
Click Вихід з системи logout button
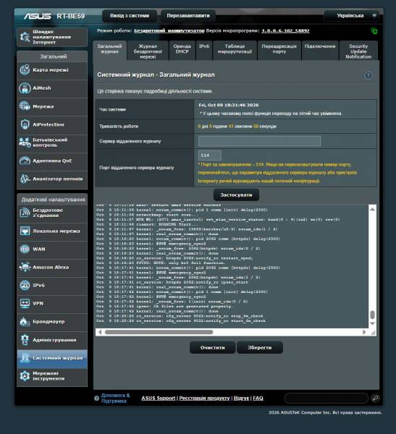point(130,16)
